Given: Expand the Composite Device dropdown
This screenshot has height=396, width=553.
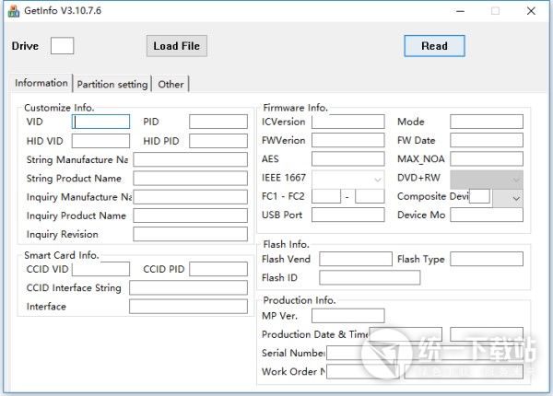Looking at the screenshot, I should tap(514, 197).
